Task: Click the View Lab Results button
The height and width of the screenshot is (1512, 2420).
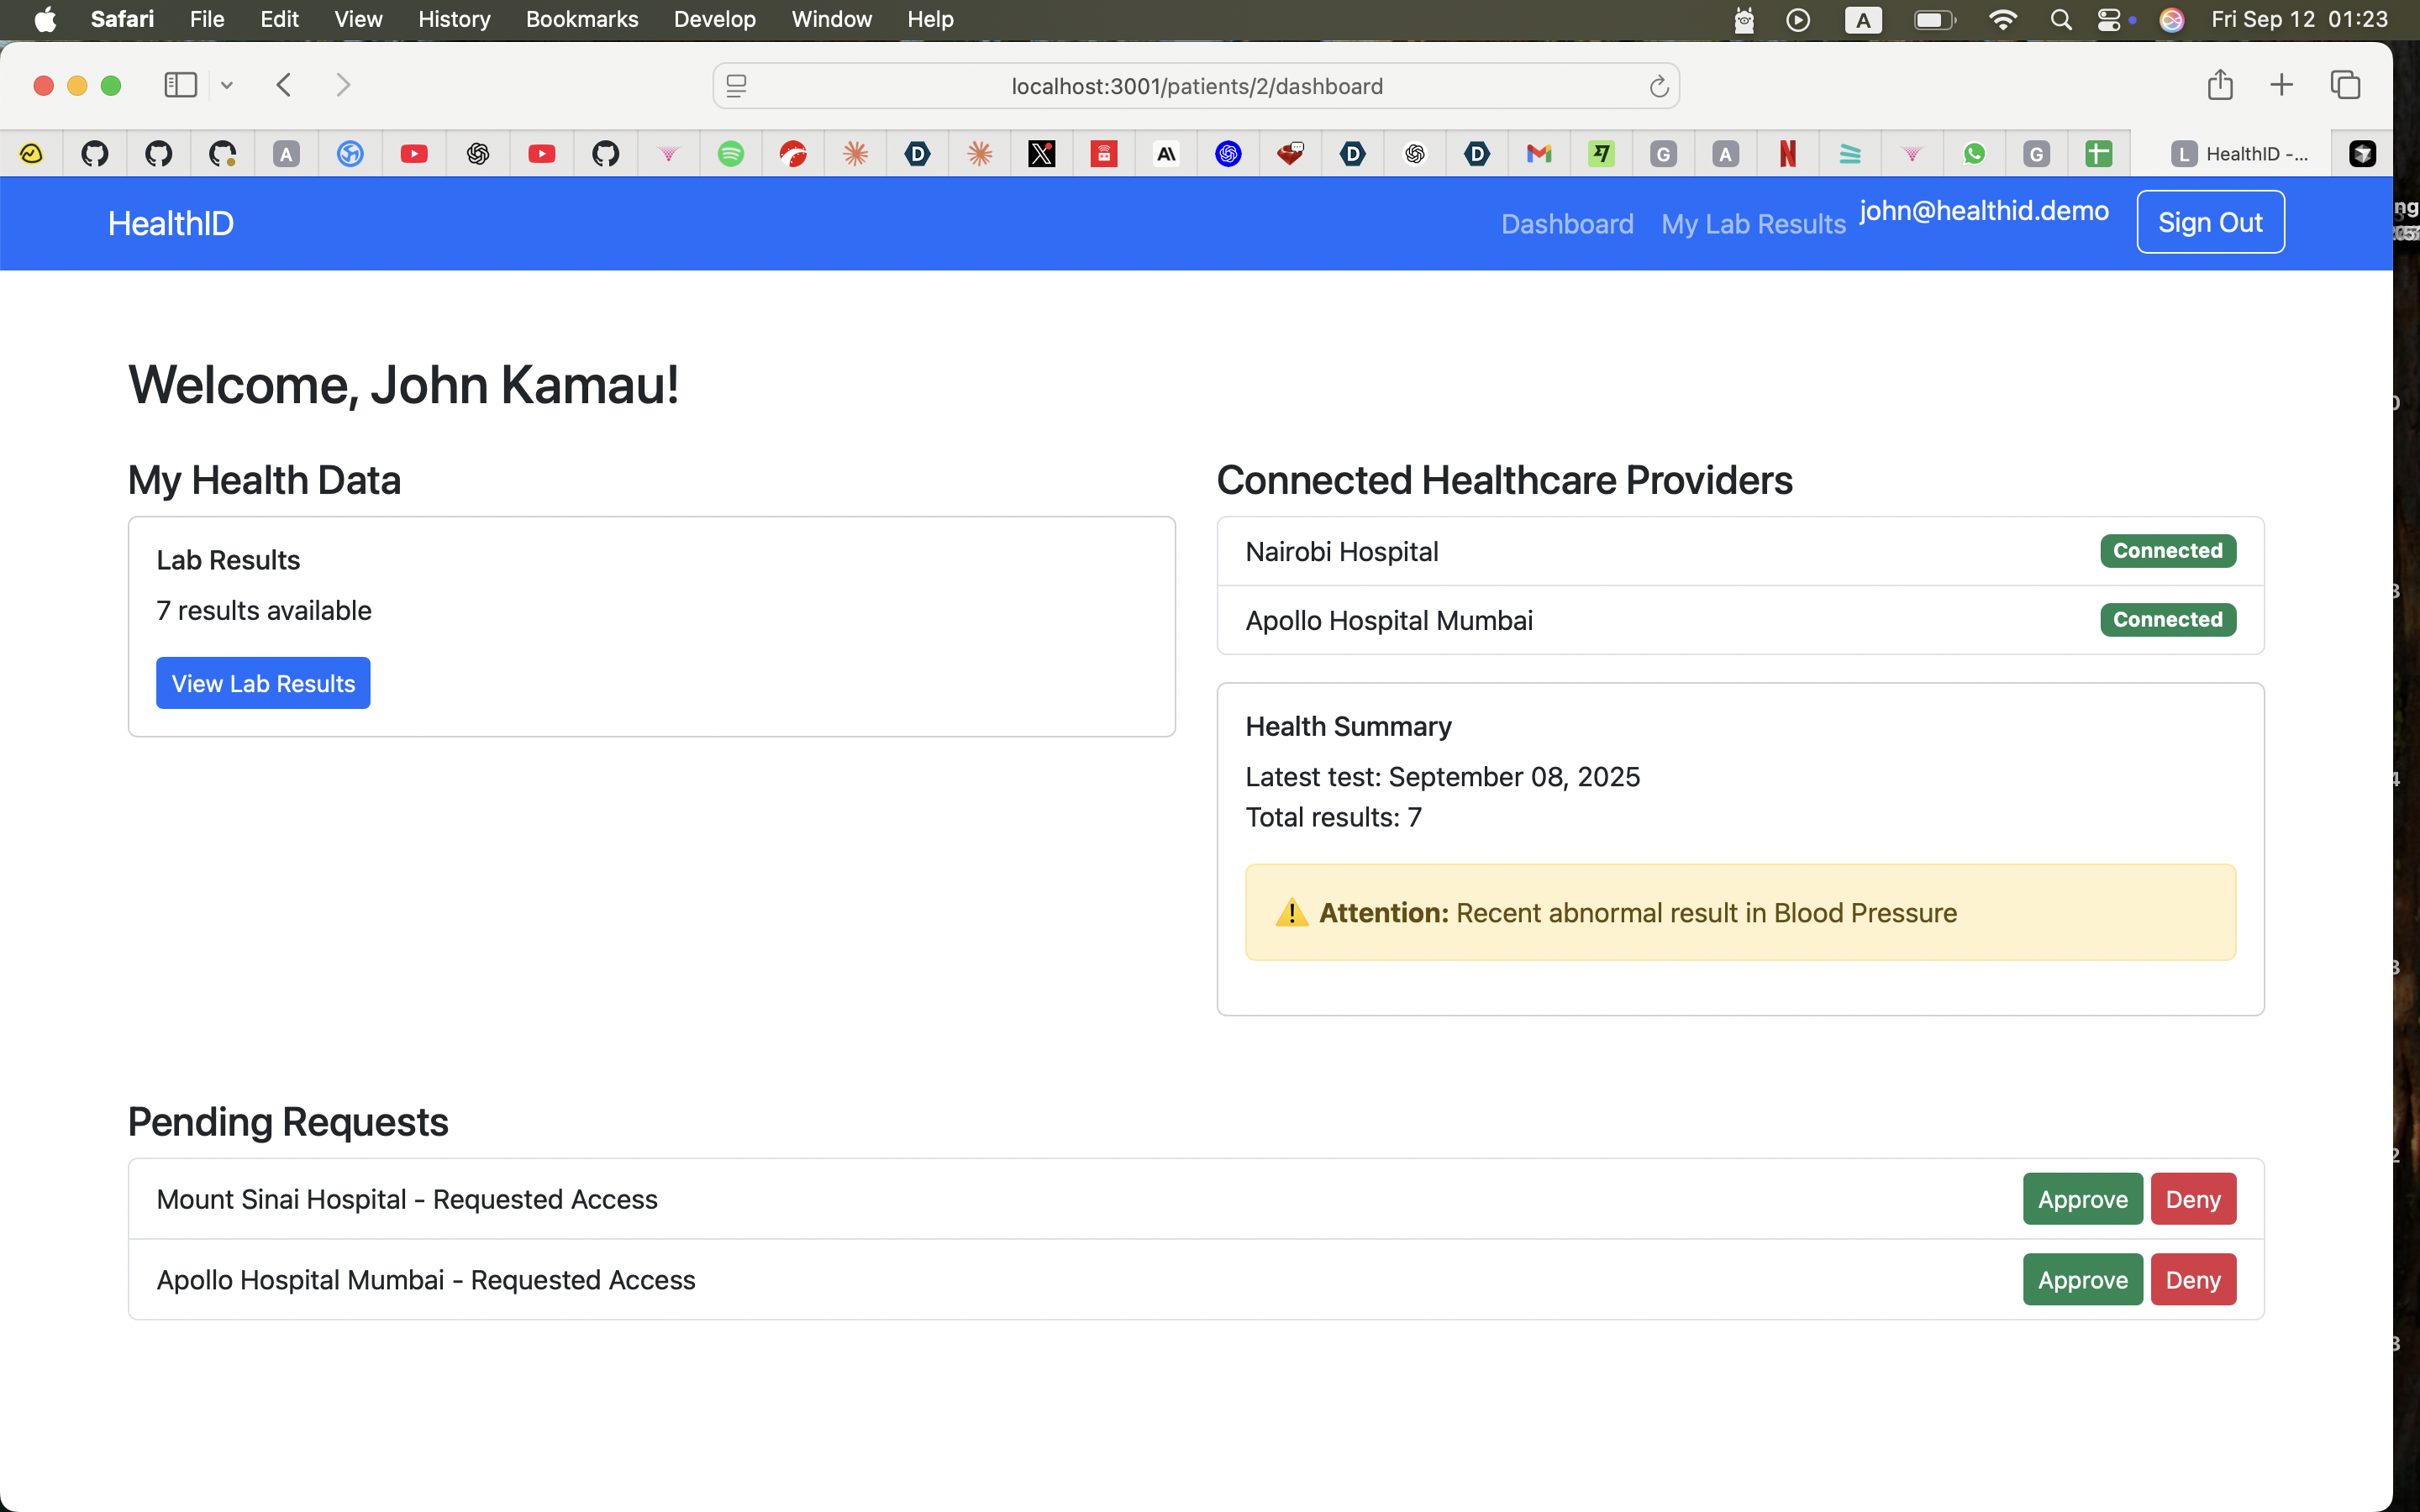Action: coord(263,683)
